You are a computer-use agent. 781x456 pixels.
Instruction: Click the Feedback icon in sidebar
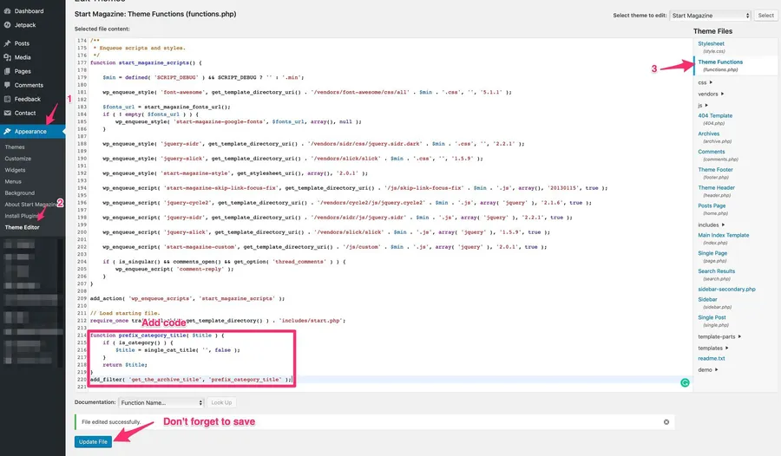click(x=7, y=99)
